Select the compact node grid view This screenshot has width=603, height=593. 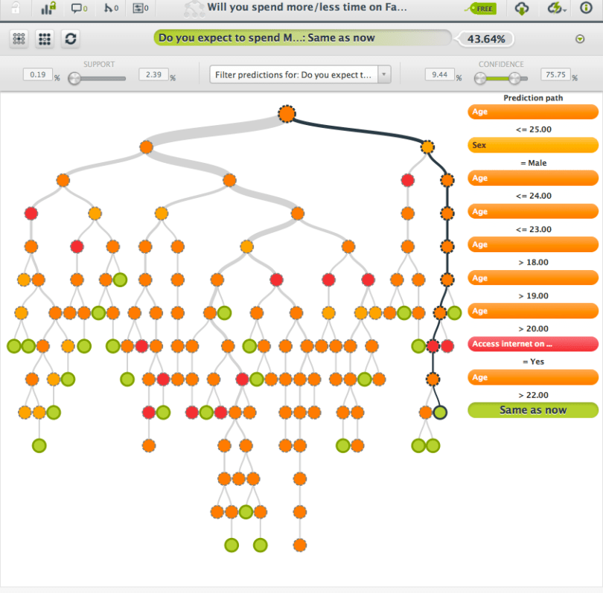44,39
